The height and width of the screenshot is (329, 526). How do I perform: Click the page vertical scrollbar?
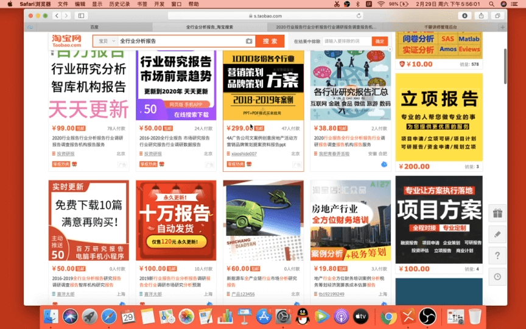[505, 66]
